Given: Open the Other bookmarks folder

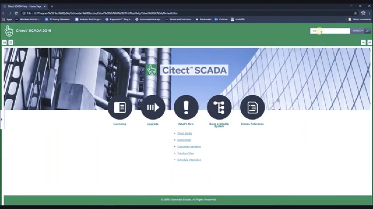Looking at the screenshot, I should coord(360,19).
